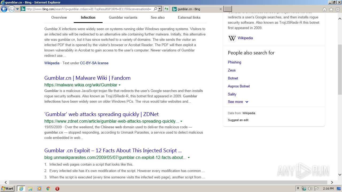Expand dropdown next to the zdnet.com URL
Viewport: 342px width, 192px height.
tap(181, 121)
